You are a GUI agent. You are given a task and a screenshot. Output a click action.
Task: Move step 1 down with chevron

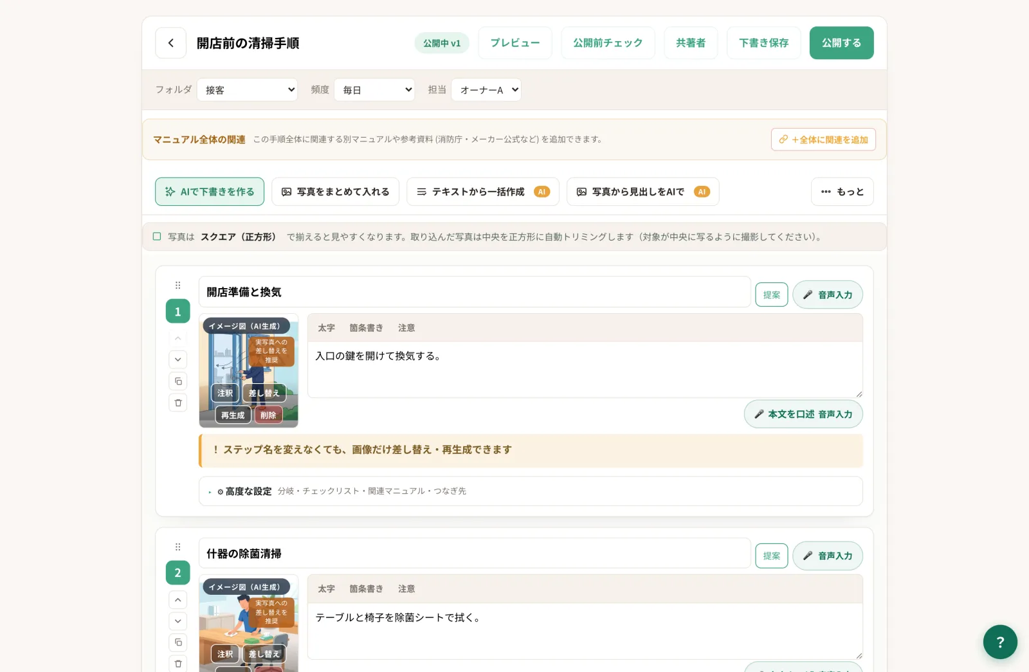coord(178,359)
